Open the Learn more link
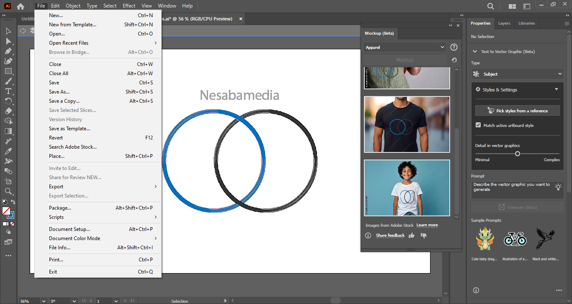Screen dimensions: 572x304 click(427, 225)
